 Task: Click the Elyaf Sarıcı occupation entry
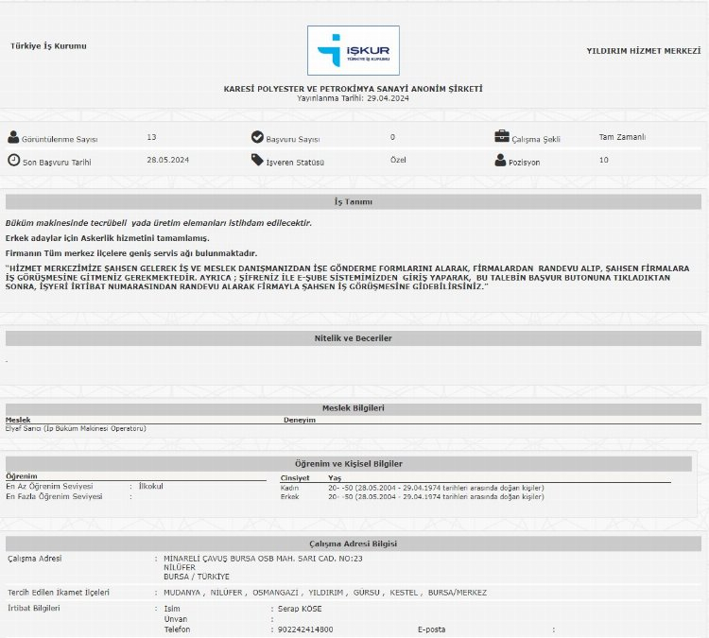pos(76,428)
